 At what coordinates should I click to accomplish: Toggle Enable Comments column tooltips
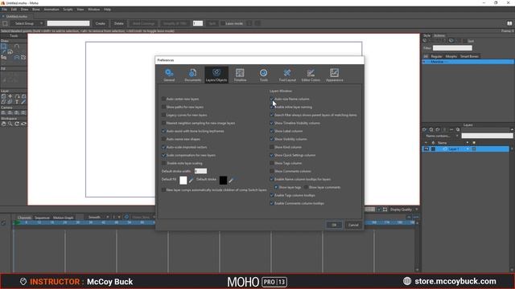(272, 203)
